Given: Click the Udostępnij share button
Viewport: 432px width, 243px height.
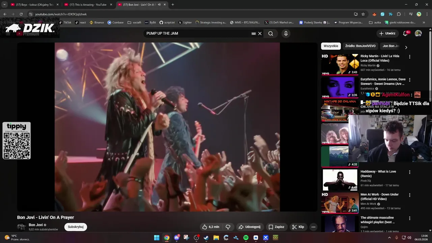Looking at the screenshot, I should 249,227.
